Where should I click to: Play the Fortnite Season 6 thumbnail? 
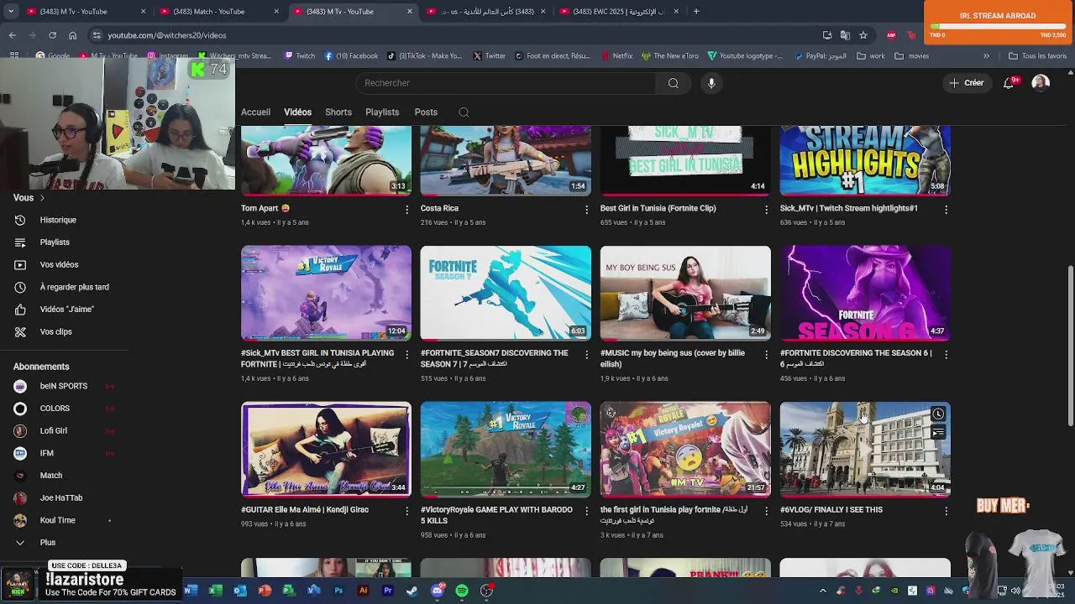pyautogui.click(x=865, y=293)
